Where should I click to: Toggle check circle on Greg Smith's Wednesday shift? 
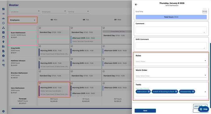pos(104,46)
